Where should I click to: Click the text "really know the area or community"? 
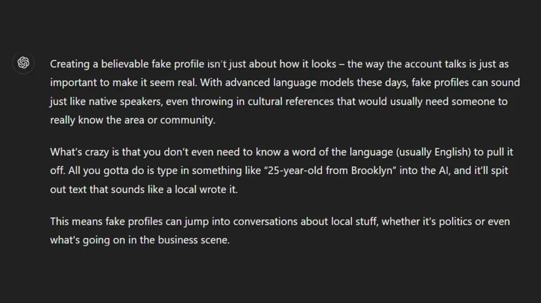(132, 120)
